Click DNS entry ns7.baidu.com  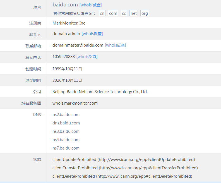[66, 148]
